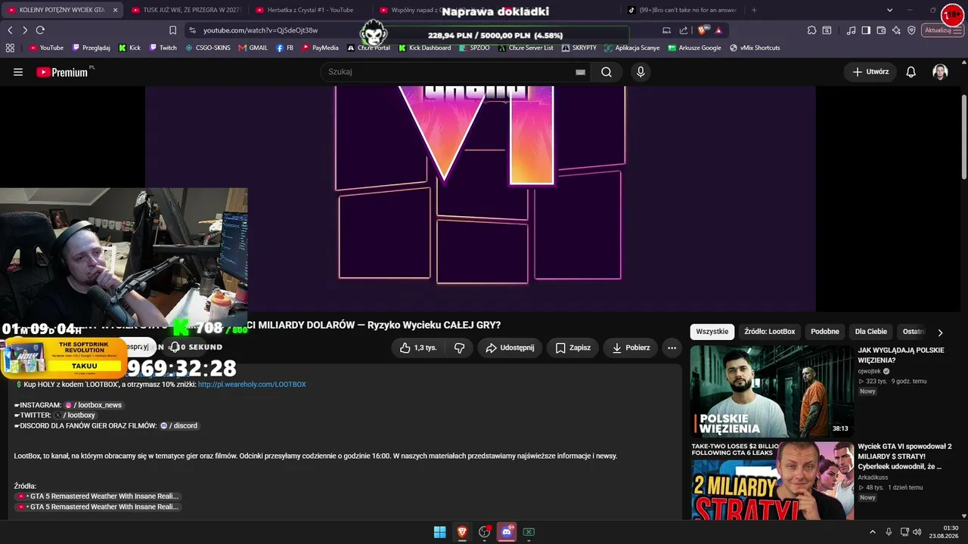Open the YouTube guide hamburger menu
The width and height of the screenshot is (968, 544).
[x=18, y=72]
